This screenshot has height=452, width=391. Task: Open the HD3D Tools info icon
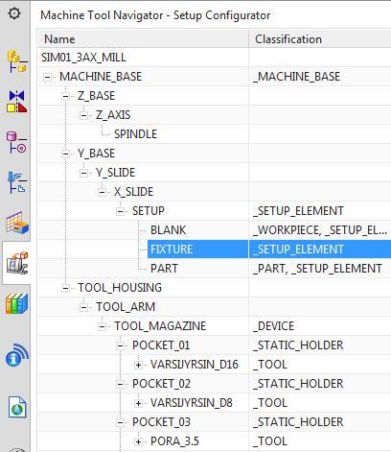click(x=17, y=355)
